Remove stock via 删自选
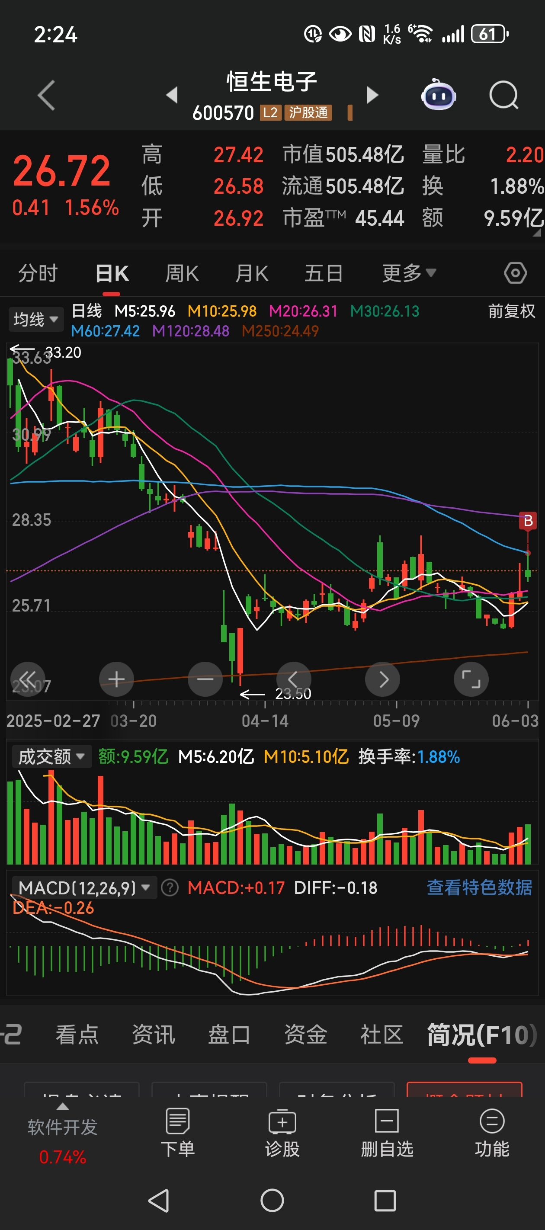The height and width of the screenshot is (1230, 545). (x=387, y=1134)
